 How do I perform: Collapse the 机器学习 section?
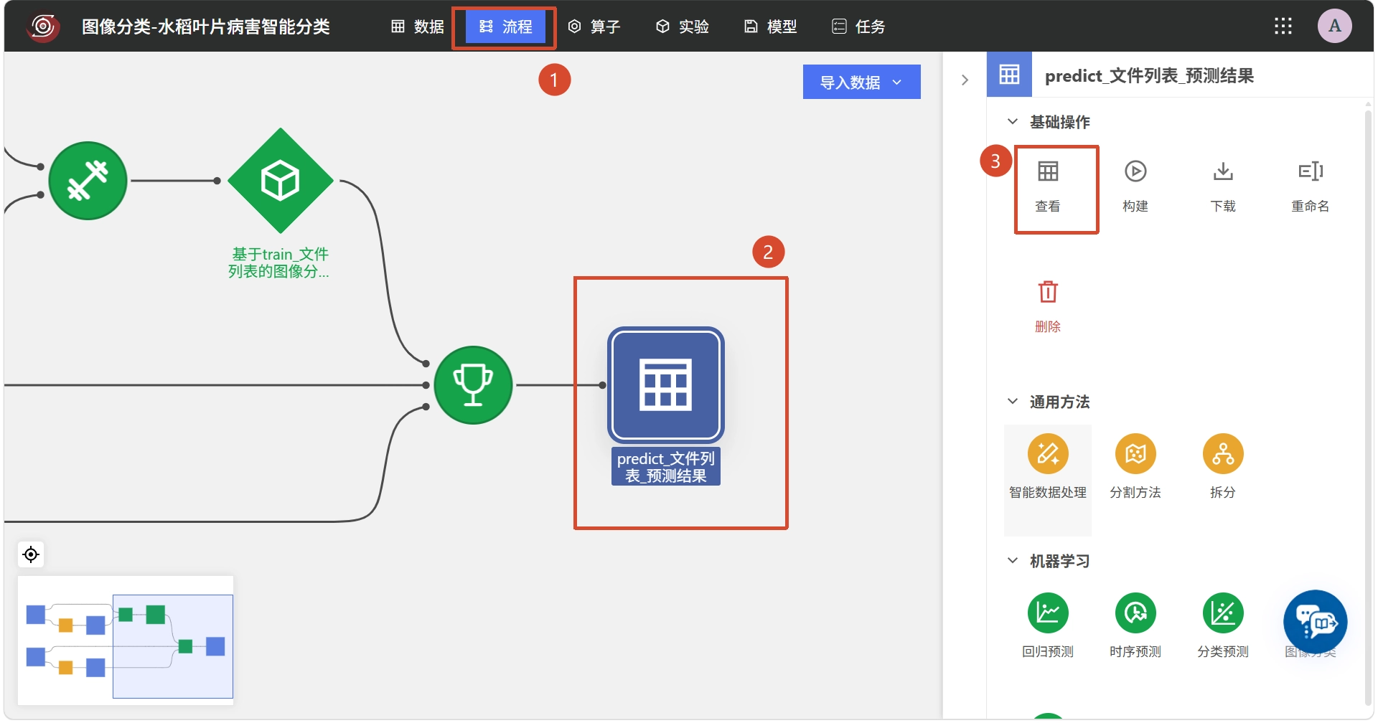(x=1013, y=560)
